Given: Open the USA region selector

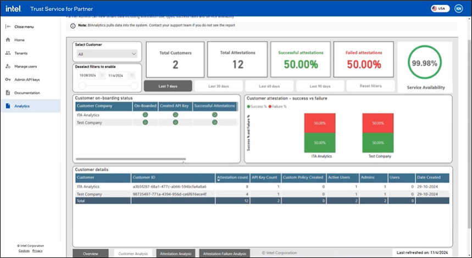Looking at the screenshot, I should point(440,9).
